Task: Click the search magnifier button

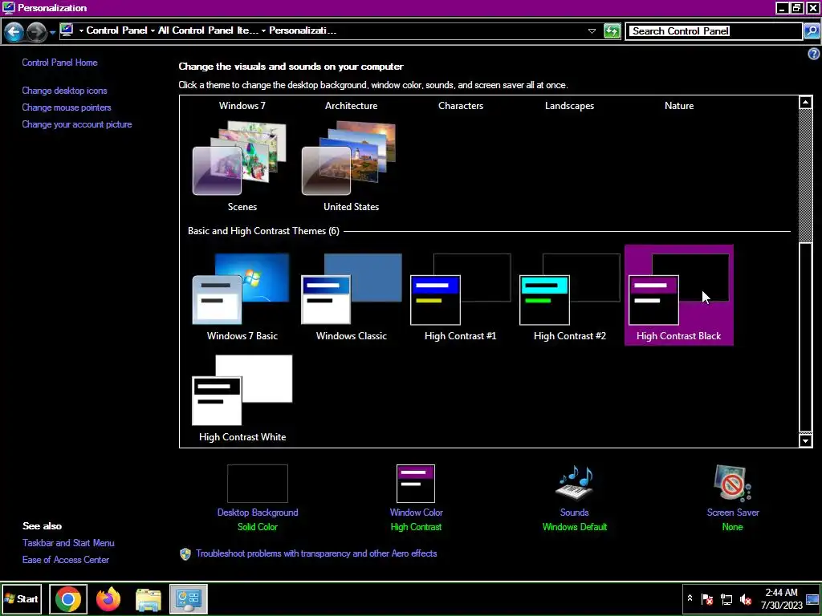Action: click(812, 31)
